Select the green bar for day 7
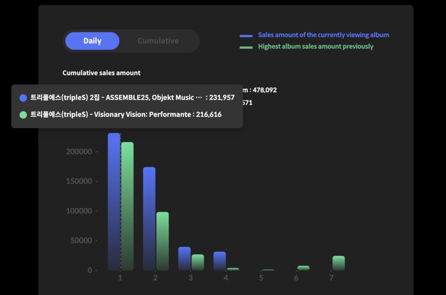 click(x=338, y=263)
